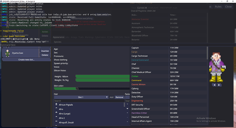Click the Skin color slider handle
The image size is (236, 128).
click(x=77, y=89)
